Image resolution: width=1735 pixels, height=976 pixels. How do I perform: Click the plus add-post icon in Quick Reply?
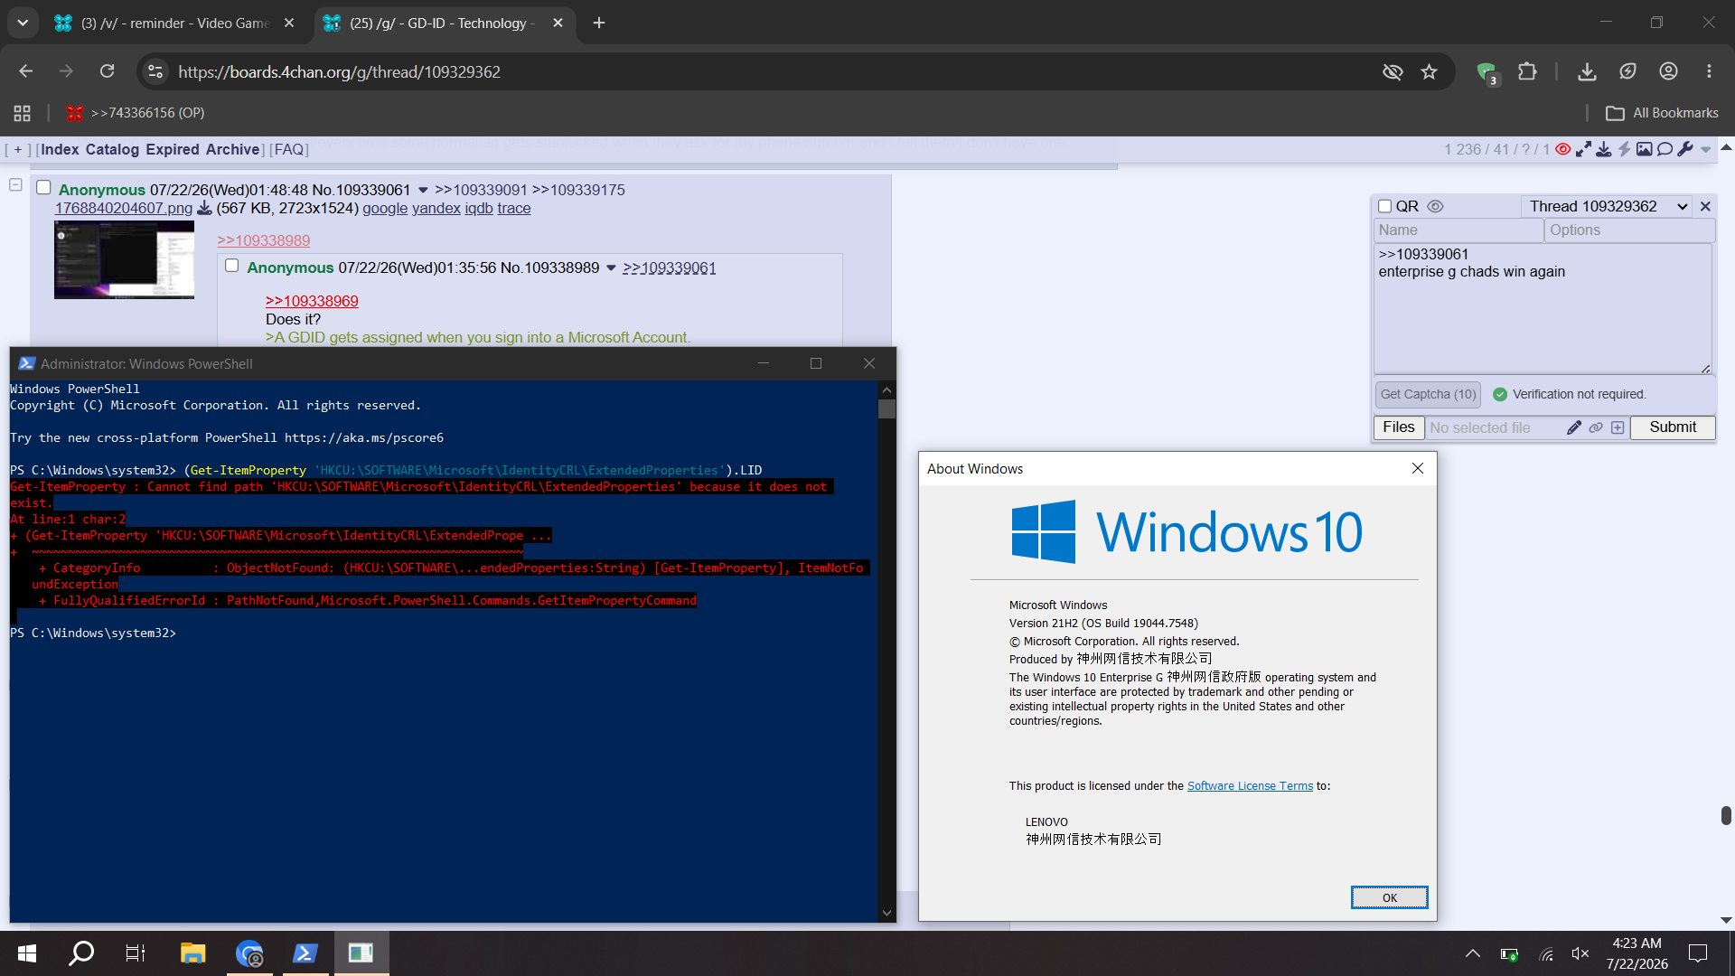(x=1618, y=427)
